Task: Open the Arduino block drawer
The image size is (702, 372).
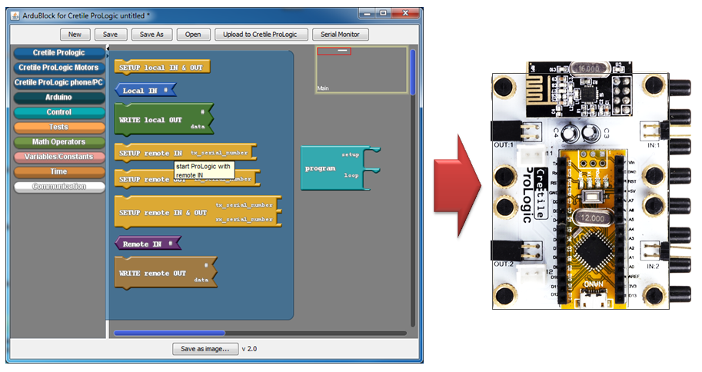Action: tap(59, 97)
